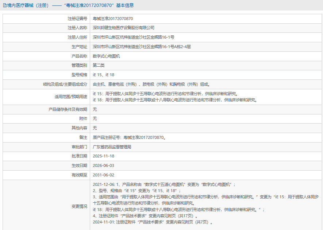Select change line 4、注册证附件 共17页

pos(145,216)
